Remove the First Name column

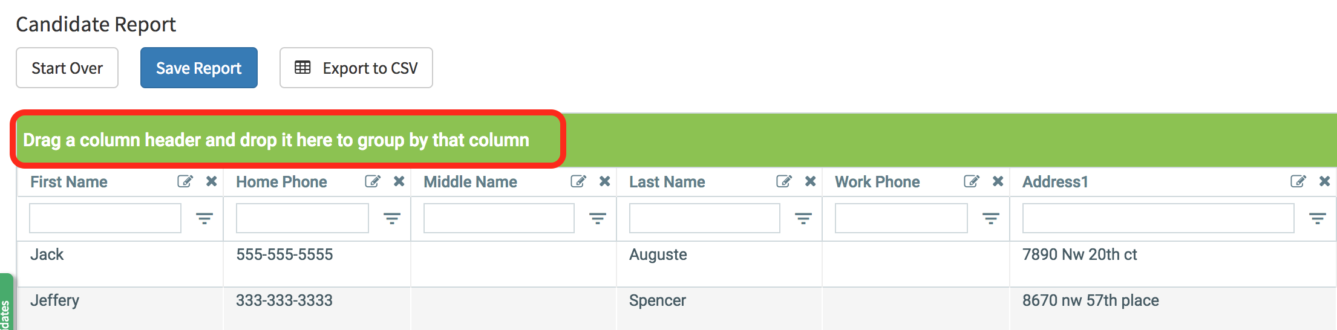click(x=211, y=181)
